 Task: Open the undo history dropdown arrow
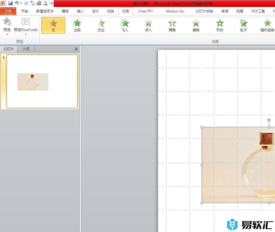pyautogui.click(x=21, y=3)
